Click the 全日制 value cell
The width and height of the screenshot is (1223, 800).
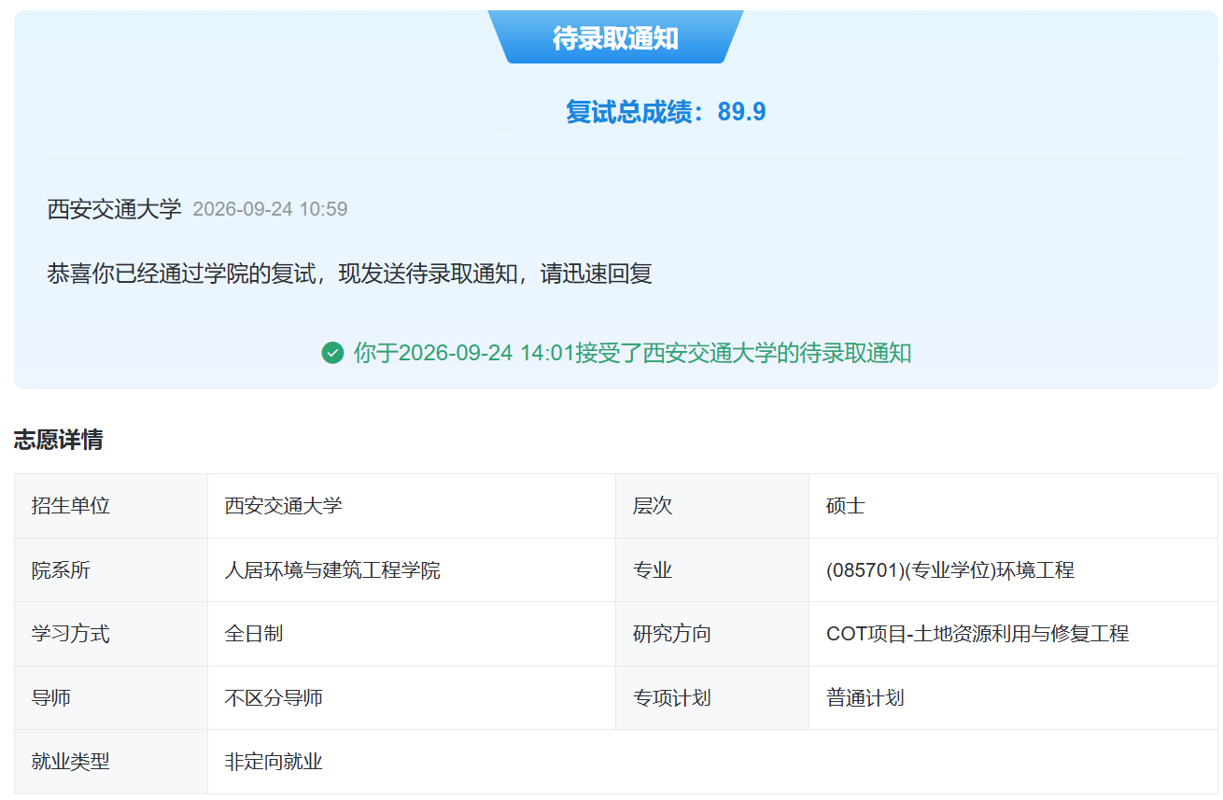(412, 634)
